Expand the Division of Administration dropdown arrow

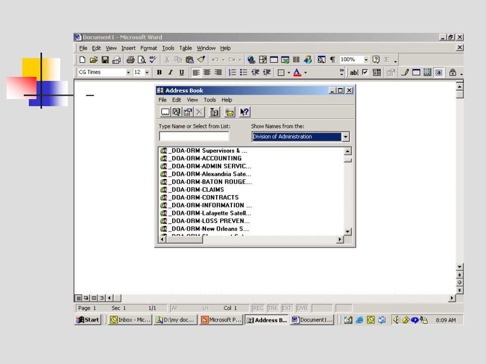346,137
